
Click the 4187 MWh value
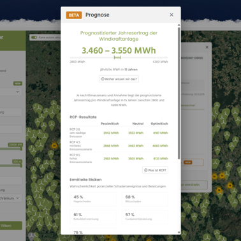[161, 133]
